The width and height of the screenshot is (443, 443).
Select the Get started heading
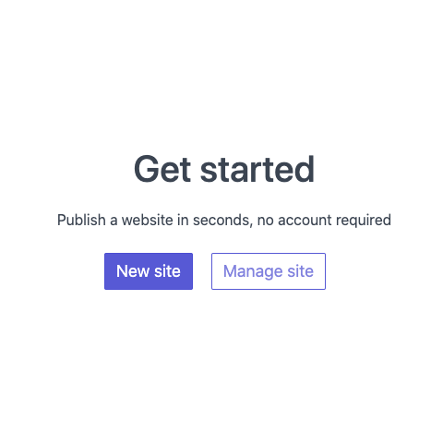click(x=224, y=169)
